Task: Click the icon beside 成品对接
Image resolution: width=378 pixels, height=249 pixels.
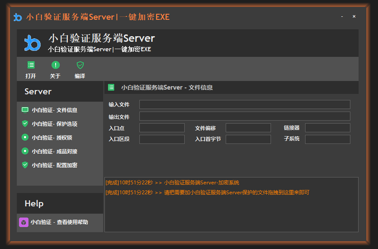Action: coord(25,151)
